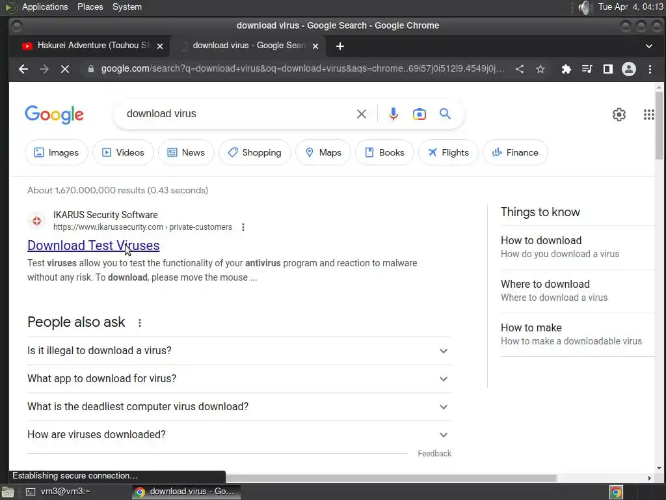666x500 pixels.
Task: Click the horizontal scrollbar at the bottom
Action: pyautogui.click(x=391, y=478)
